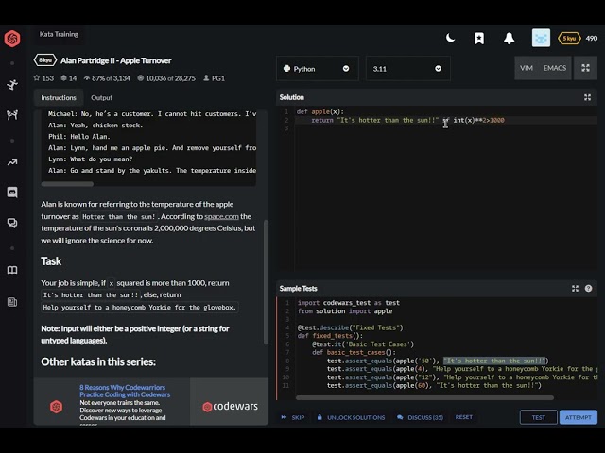Open the saved bookmarks icon
605x453 pixels.
tap(479, 38)
